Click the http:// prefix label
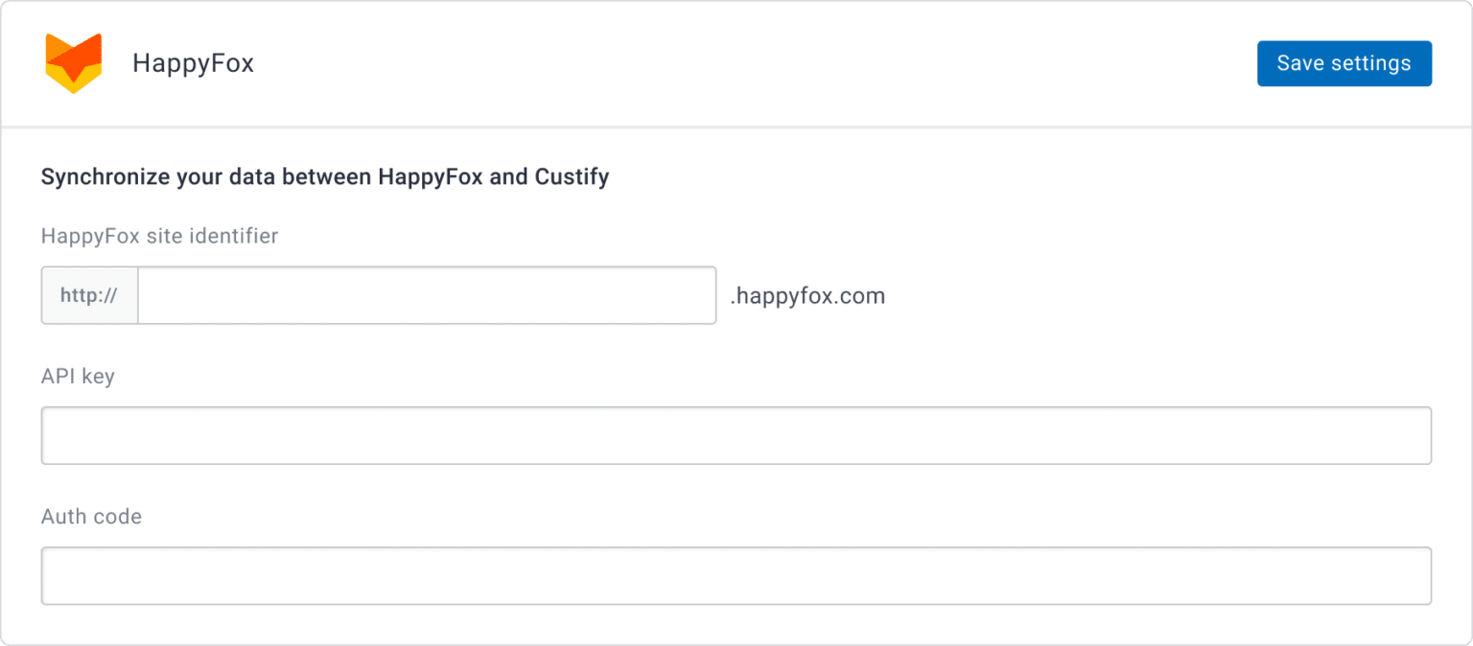 click(x=88, y=295)
